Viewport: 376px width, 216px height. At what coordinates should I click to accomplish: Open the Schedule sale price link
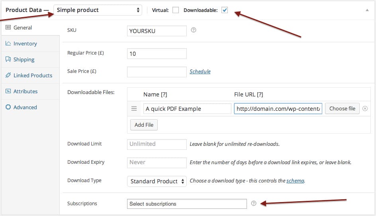point(200,72)
